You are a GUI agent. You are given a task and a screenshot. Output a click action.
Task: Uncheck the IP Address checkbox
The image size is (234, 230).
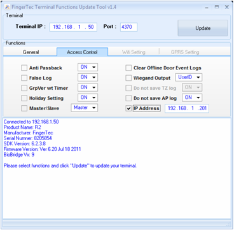(128, 108)
